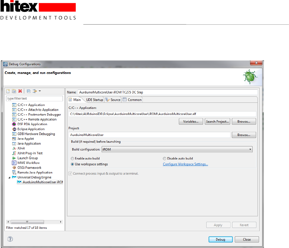
Task: Click the filter launch configurations icon
Action: 35,91
